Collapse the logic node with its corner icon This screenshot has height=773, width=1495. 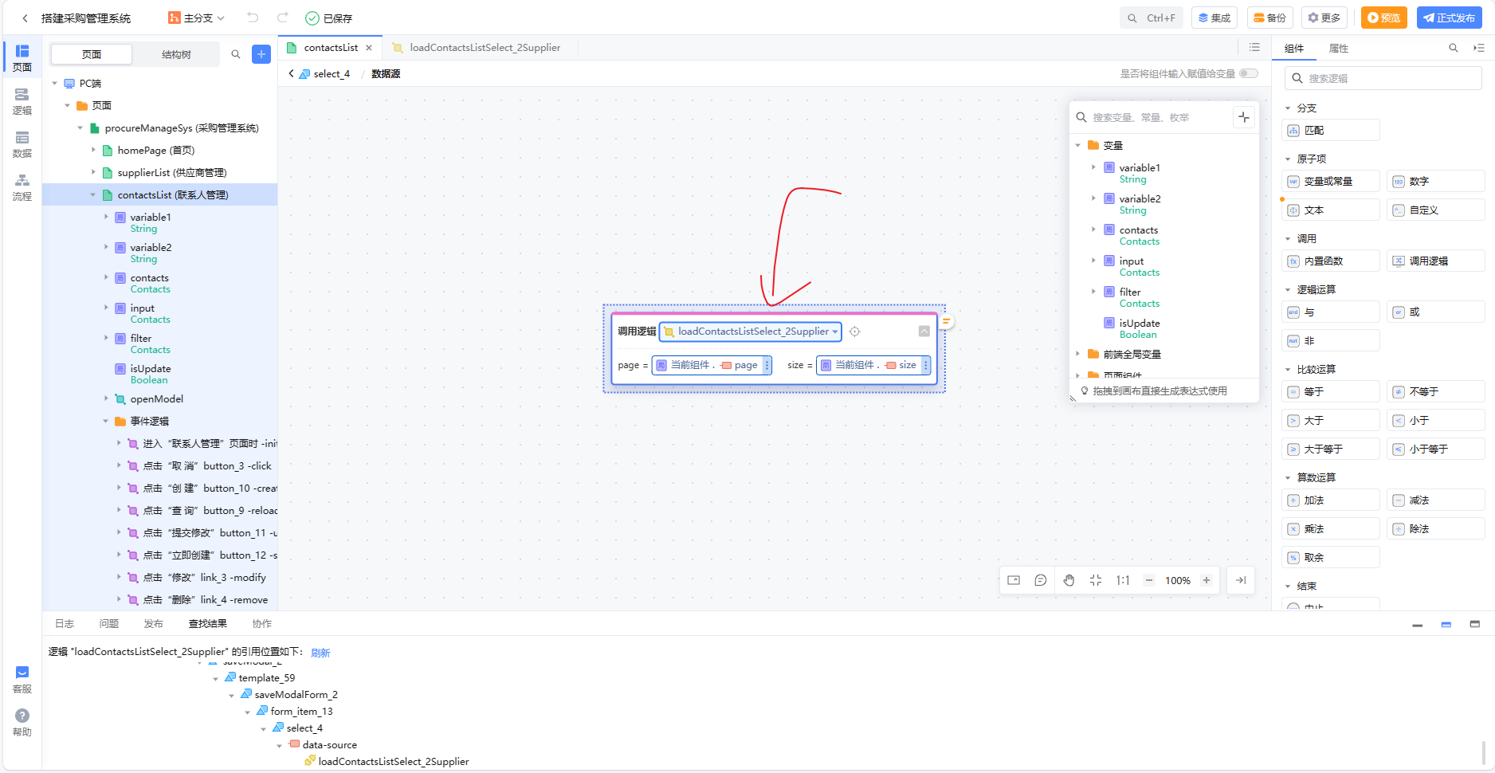(x=924, y=332)
